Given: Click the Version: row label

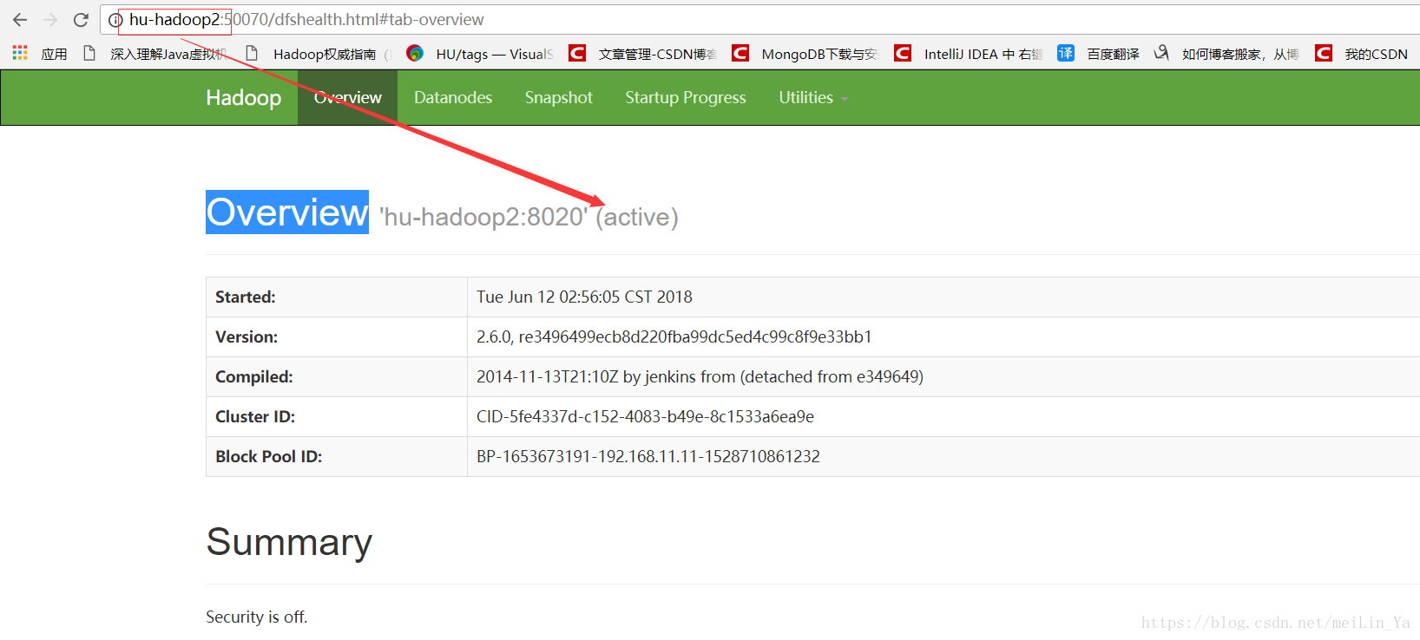Looking at the screenshot, I should (247, 337).
